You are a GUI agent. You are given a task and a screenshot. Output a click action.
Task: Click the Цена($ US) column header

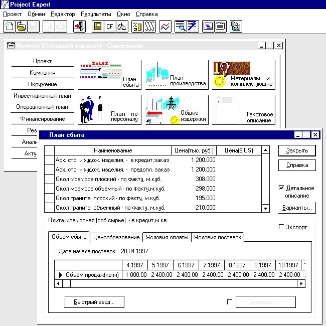pyautogui.click(x=239, y=150)
